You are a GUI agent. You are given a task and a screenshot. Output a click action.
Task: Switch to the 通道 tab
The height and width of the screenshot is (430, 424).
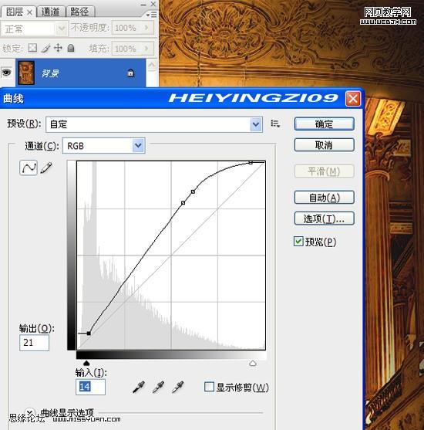point(51,12)
